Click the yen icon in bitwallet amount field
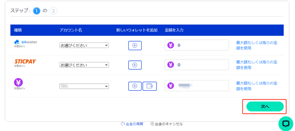The height and width of the screenshot is (131, 295). [x=171, y=45]
